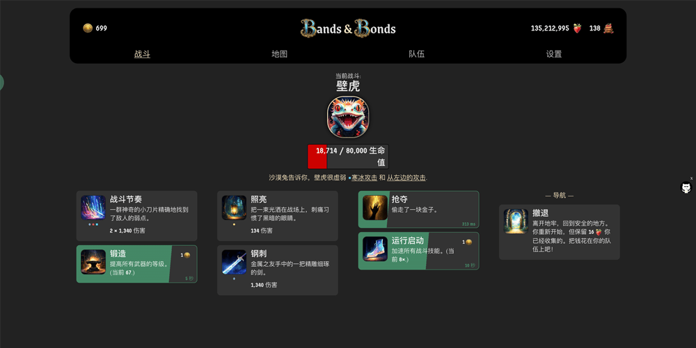Screen dimensions: 696x348
Task: Click the Bands & Bonds logo
Action: 348,28
